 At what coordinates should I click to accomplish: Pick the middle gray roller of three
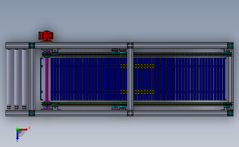tap(17, 79)
